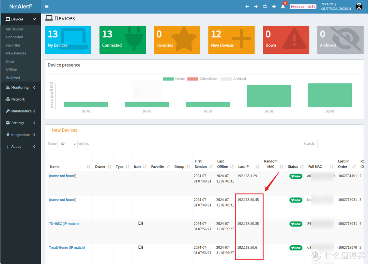
Task: Open Network in the sidebar
Action: tap(18, 99)
